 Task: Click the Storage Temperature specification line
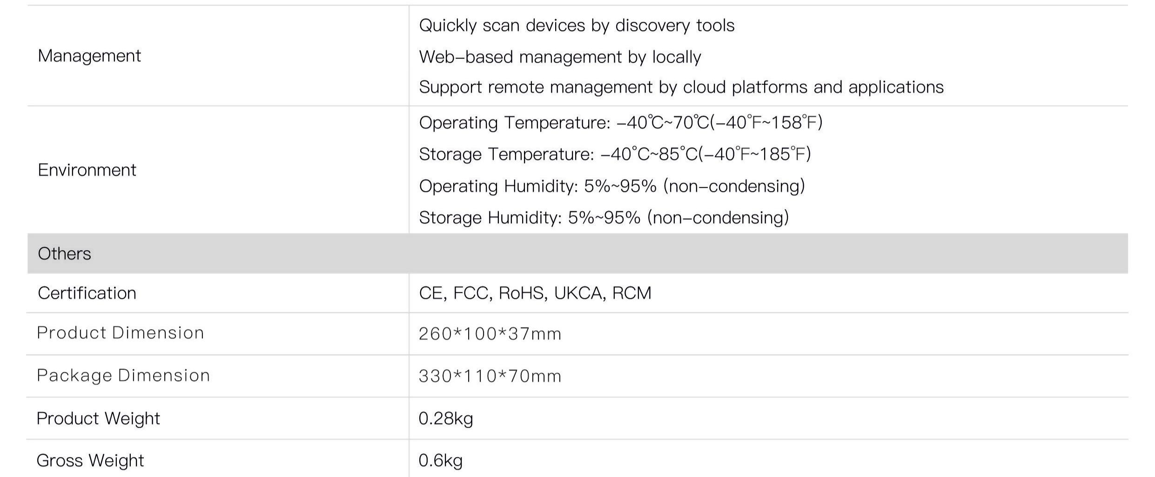pyautogui.click(x=614, y=154)
